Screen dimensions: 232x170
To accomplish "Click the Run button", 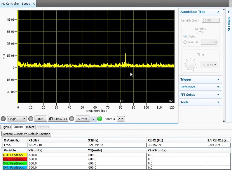I will (41, 119).
